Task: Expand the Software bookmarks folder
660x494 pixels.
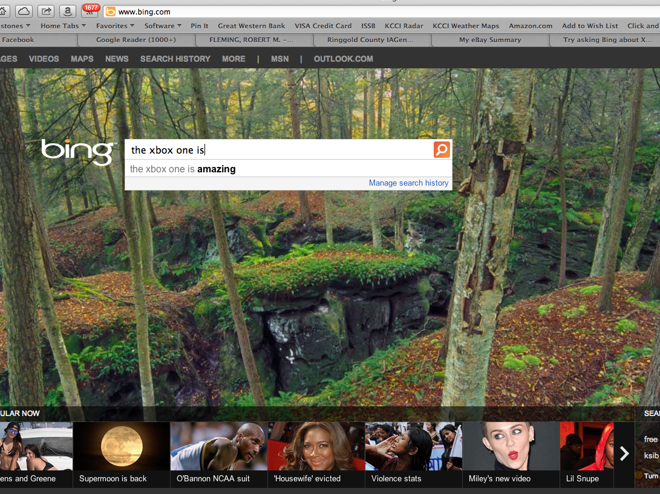Action: click(x=163, y=25)
